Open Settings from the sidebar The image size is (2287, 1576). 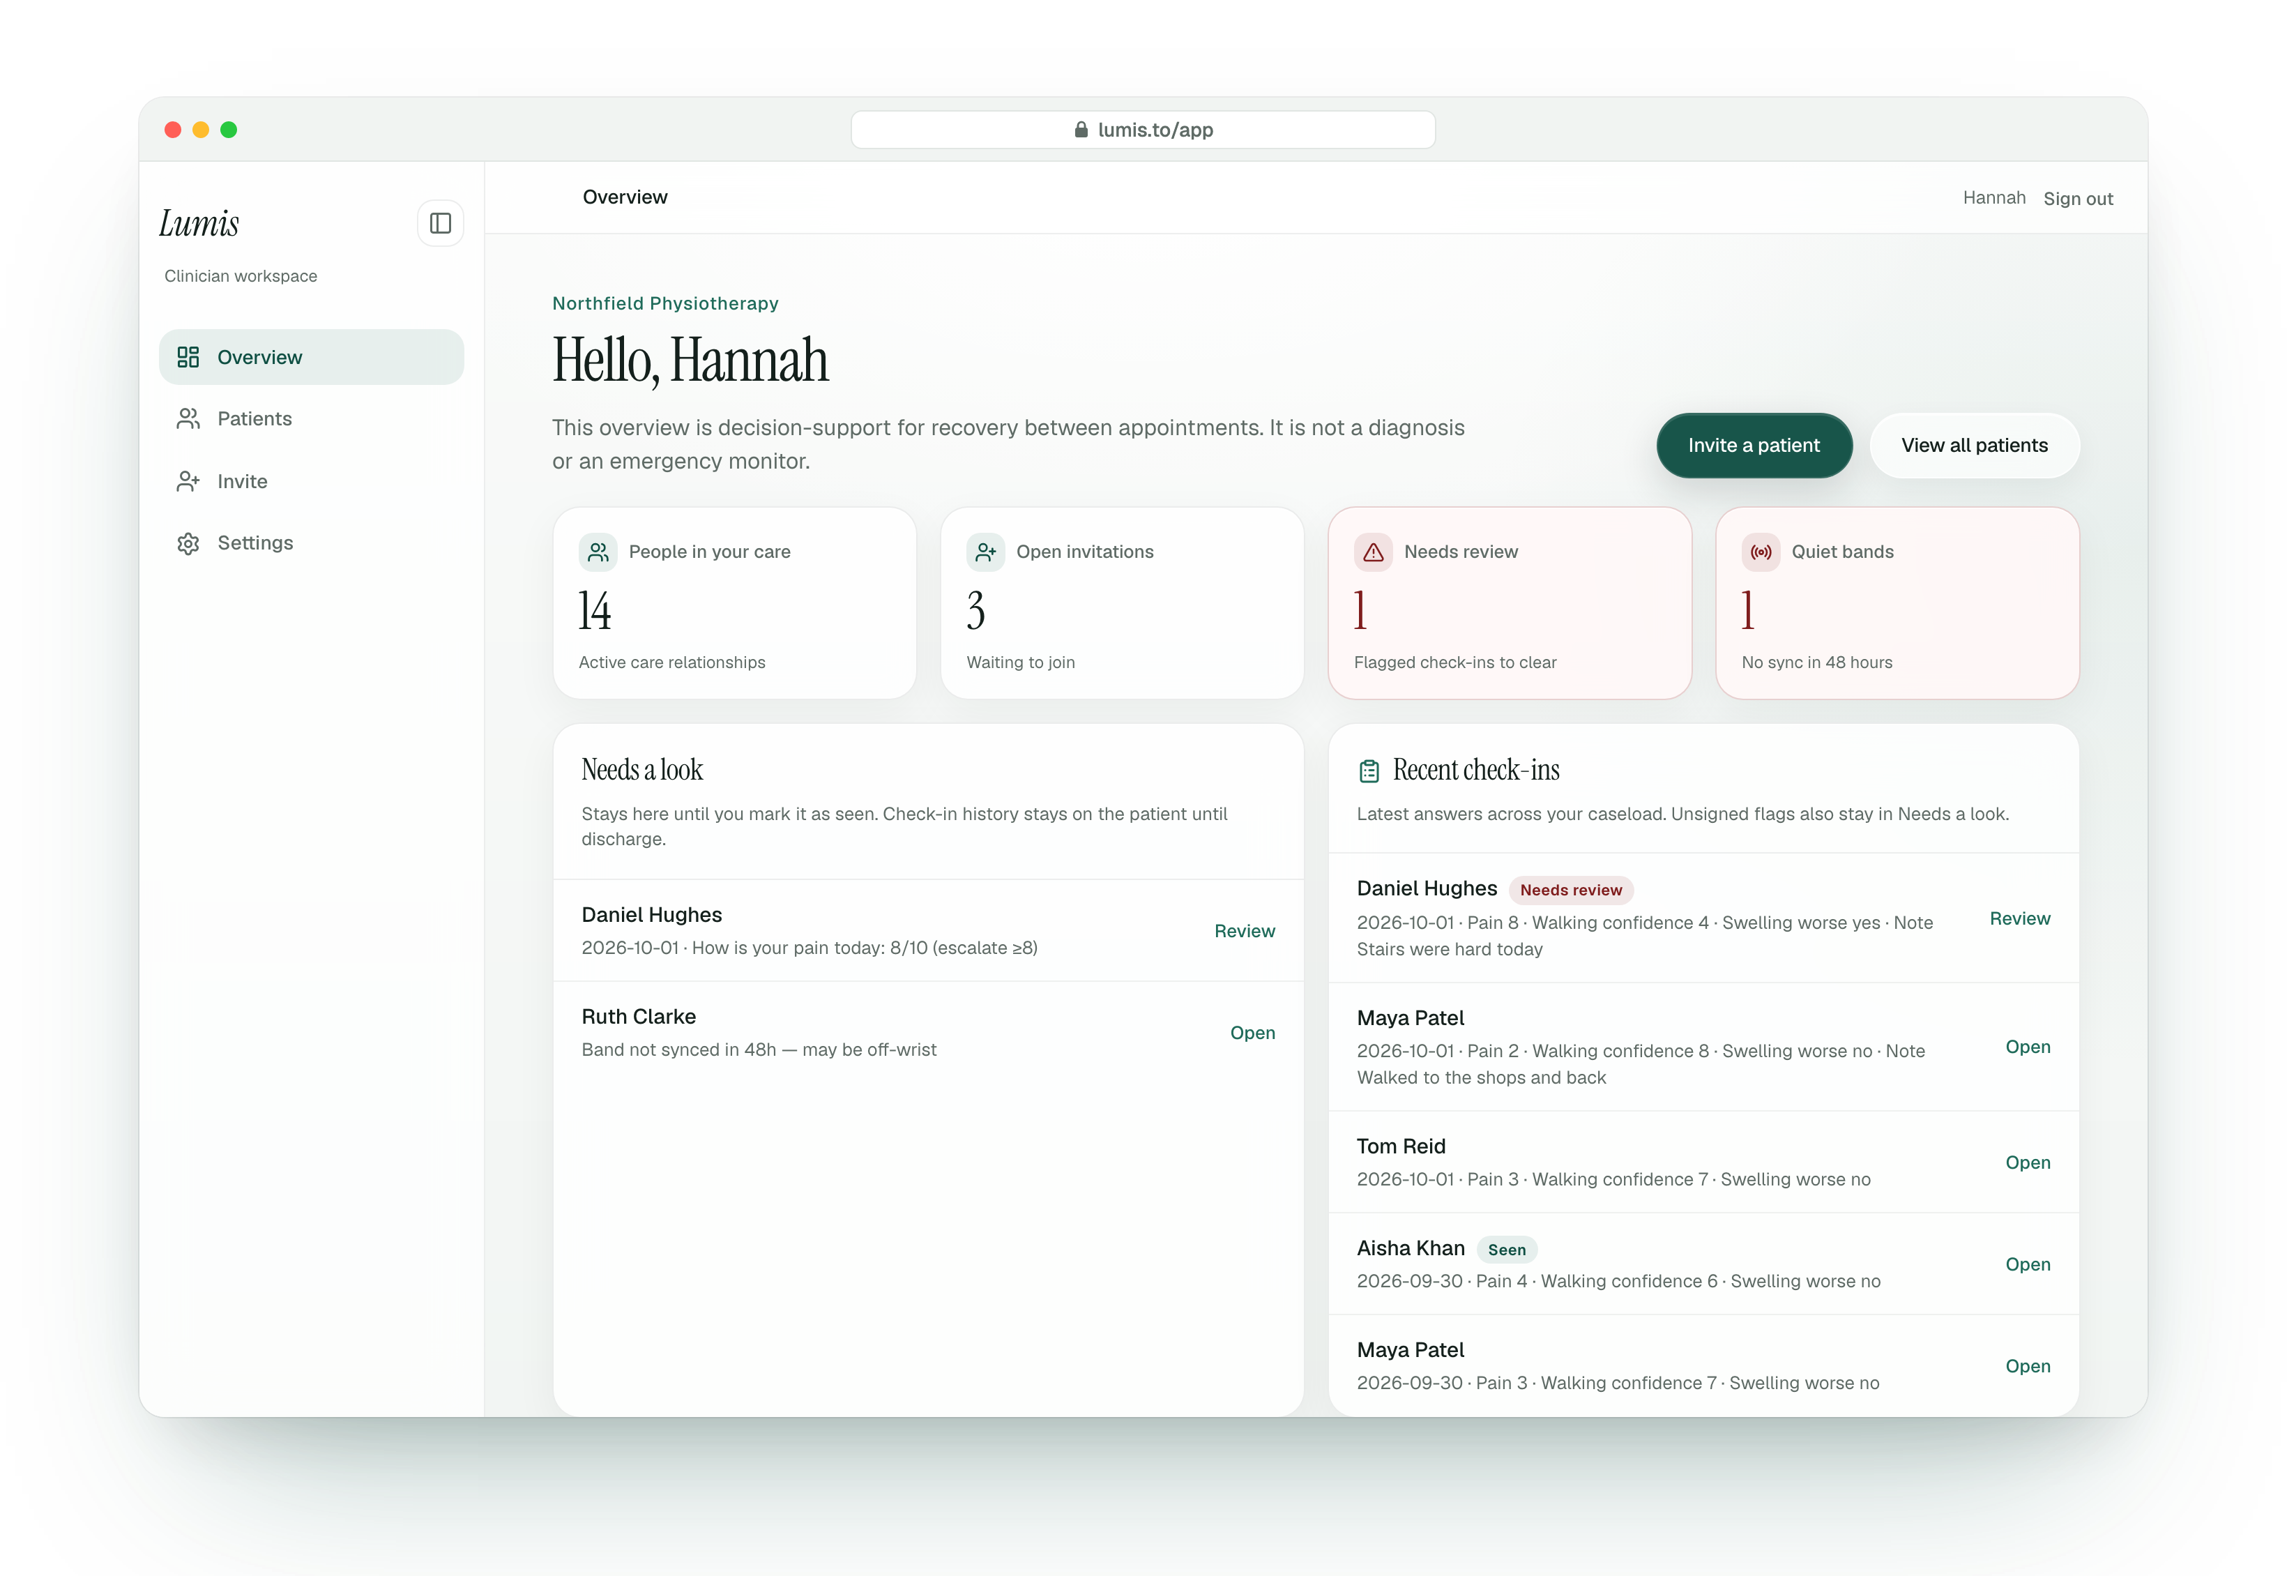(311, 543)
